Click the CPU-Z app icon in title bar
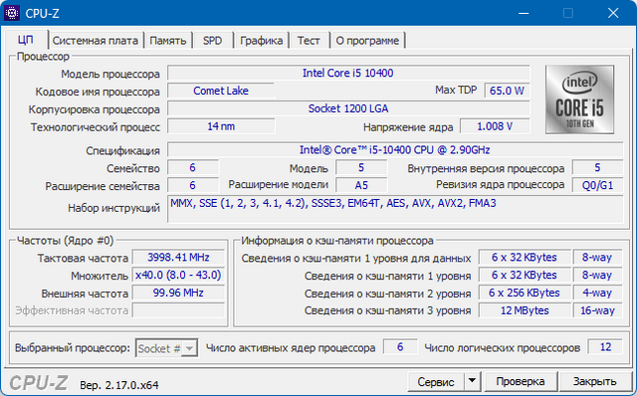Screen dimensions: 637x396 [x=12, y=13]
